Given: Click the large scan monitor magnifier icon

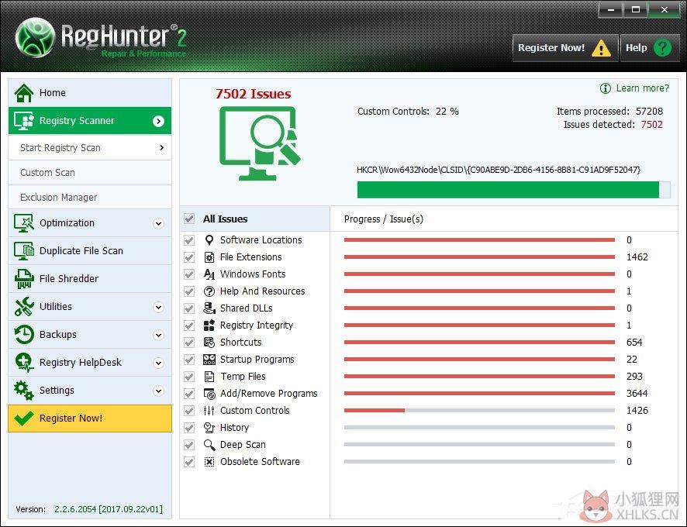Looking at the screenshot, I should [260, 143].
